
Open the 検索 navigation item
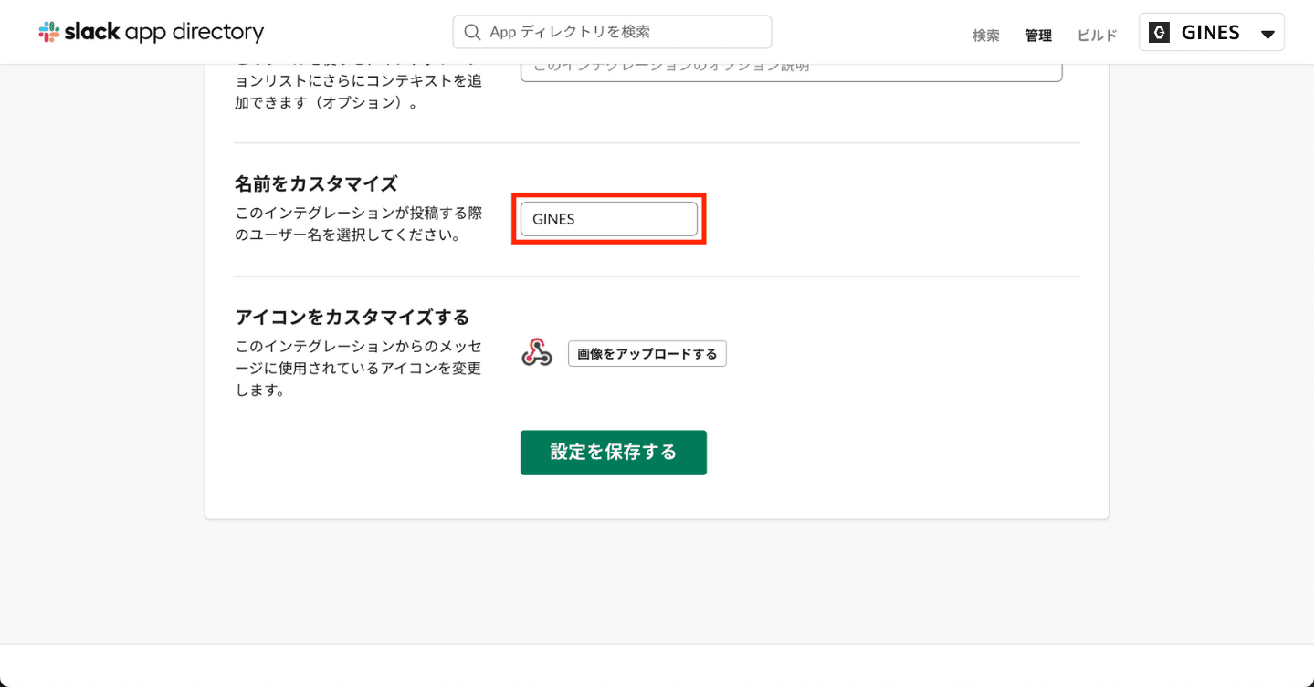click(985, 36)
